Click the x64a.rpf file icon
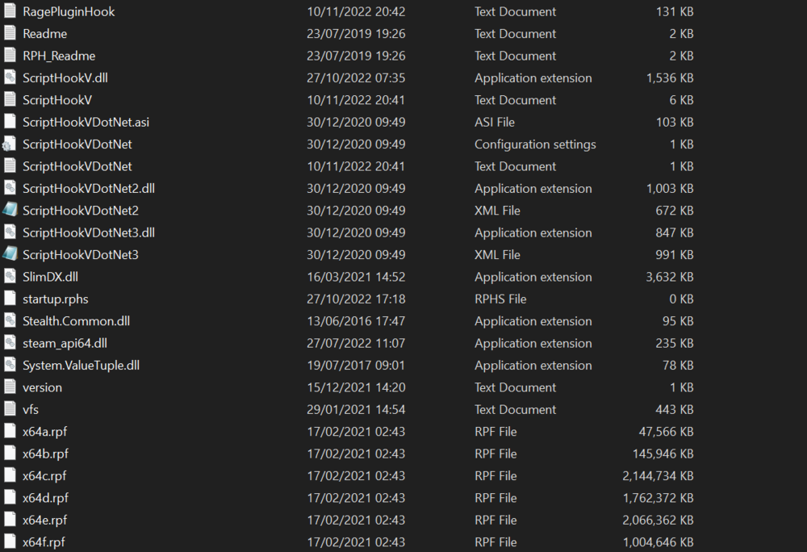This screenshot has width=807, height=552. tap(10, 432)
